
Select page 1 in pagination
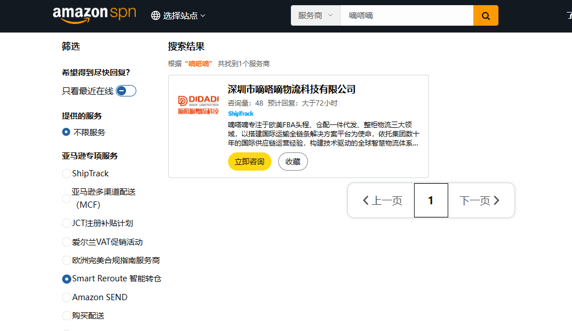(431, 200)
